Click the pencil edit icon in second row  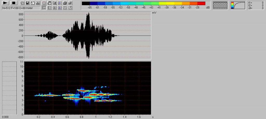[x=70, y=8]
